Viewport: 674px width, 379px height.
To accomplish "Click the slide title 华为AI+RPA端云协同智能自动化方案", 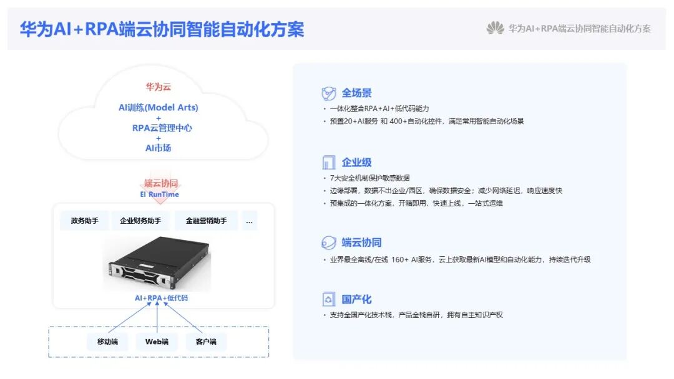I will pos(162,29).
